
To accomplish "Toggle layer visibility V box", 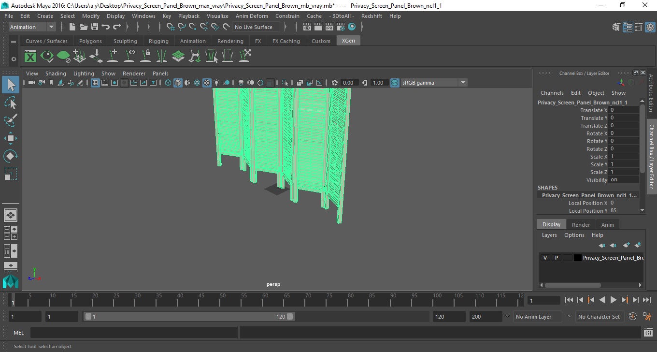I will (545, 258).
